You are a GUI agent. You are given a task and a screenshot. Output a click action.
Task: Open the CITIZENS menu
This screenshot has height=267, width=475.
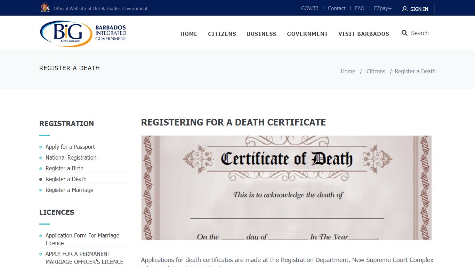[x=222, y=34]
